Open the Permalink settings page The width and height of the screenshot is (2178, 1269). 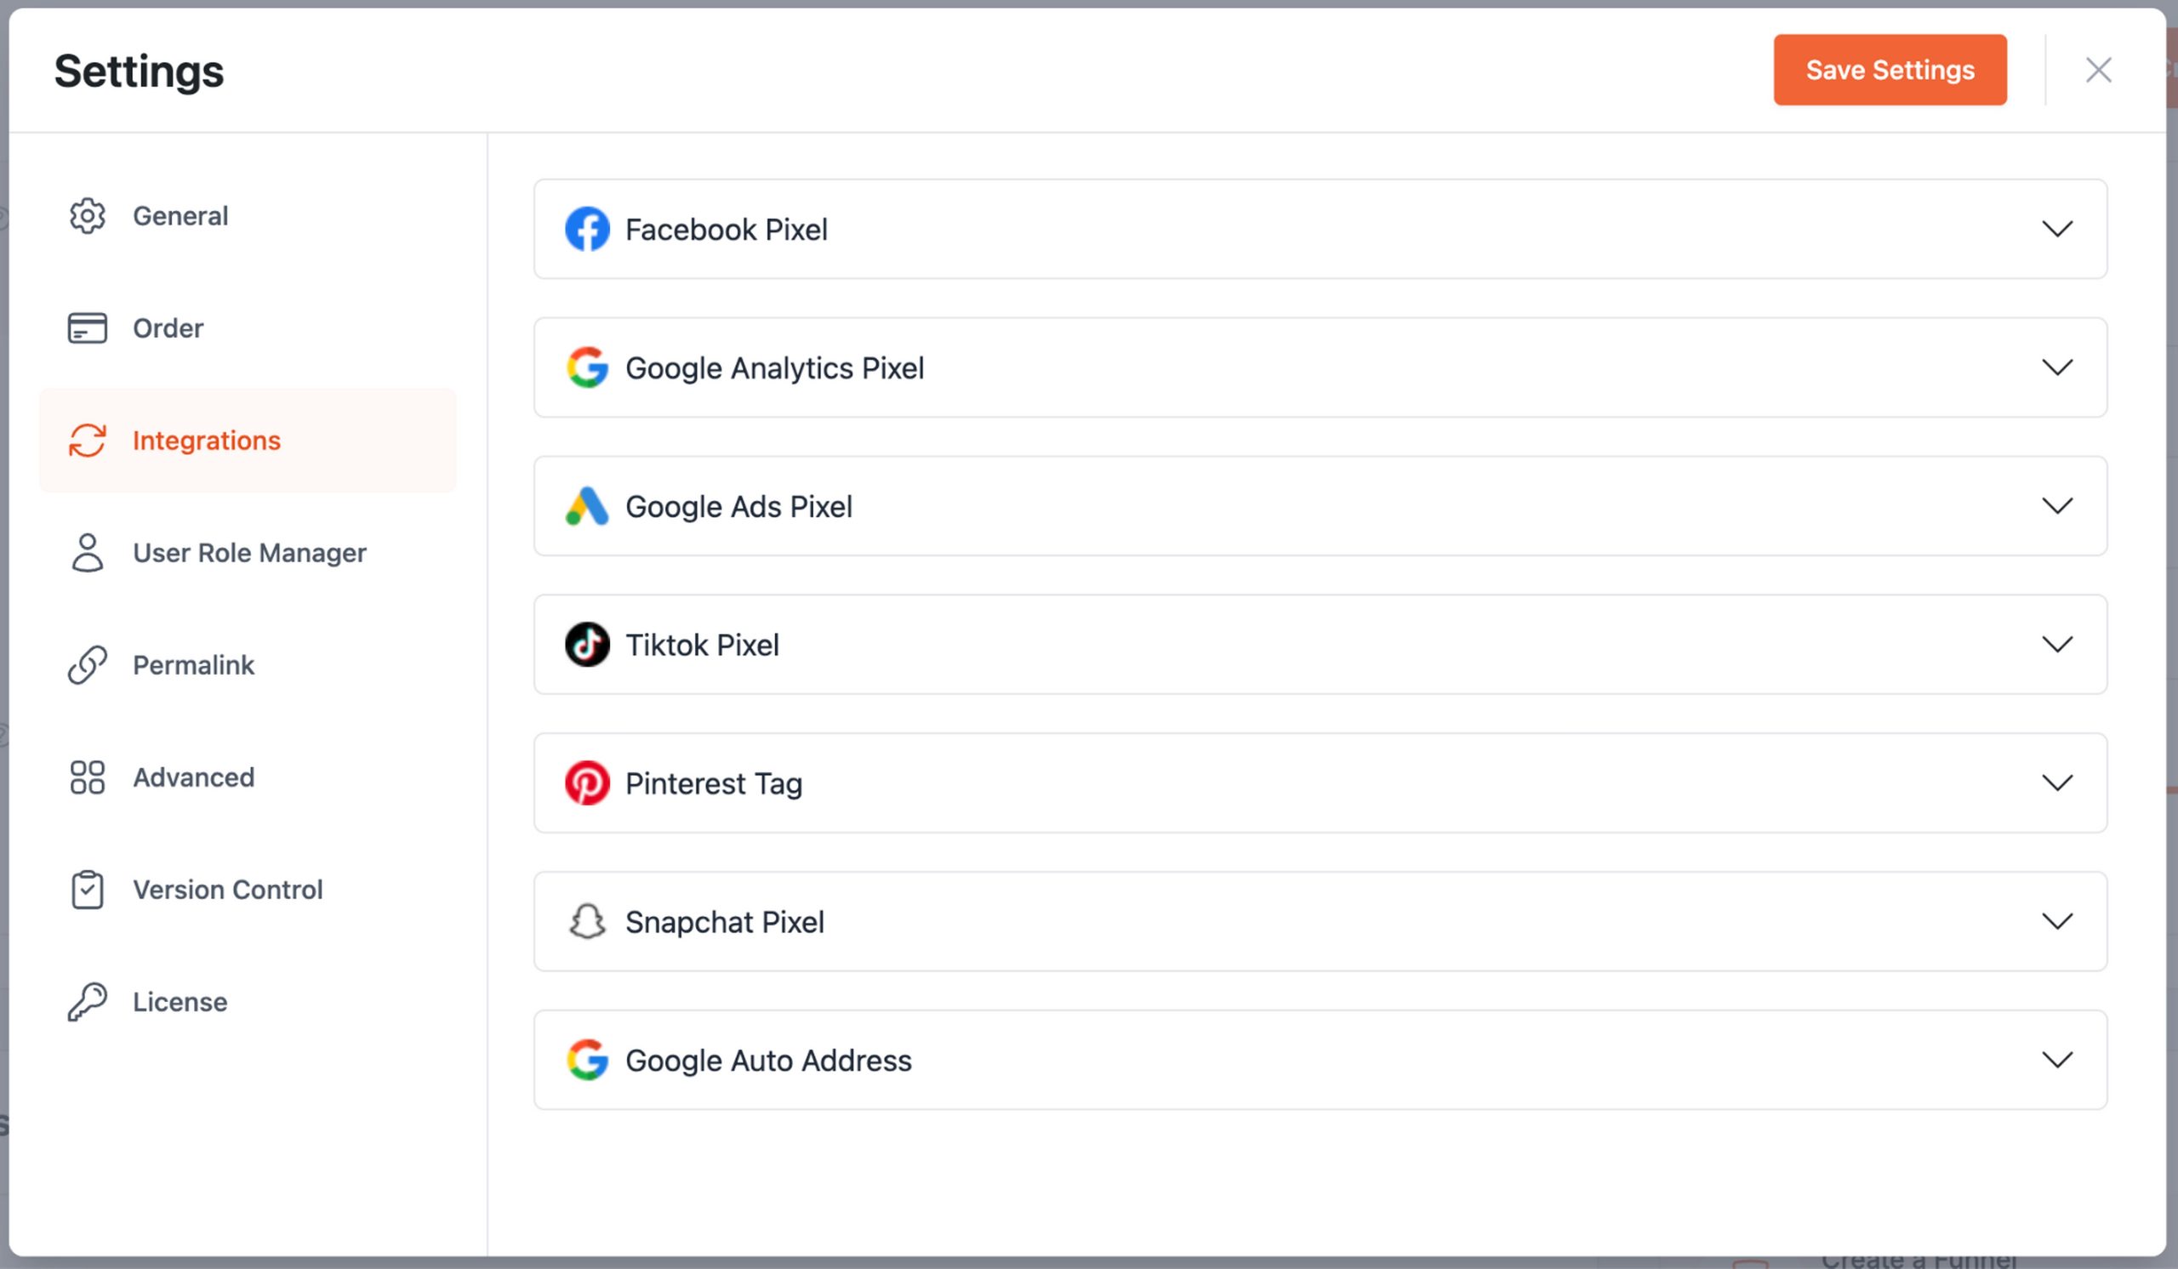click(194, 665)
